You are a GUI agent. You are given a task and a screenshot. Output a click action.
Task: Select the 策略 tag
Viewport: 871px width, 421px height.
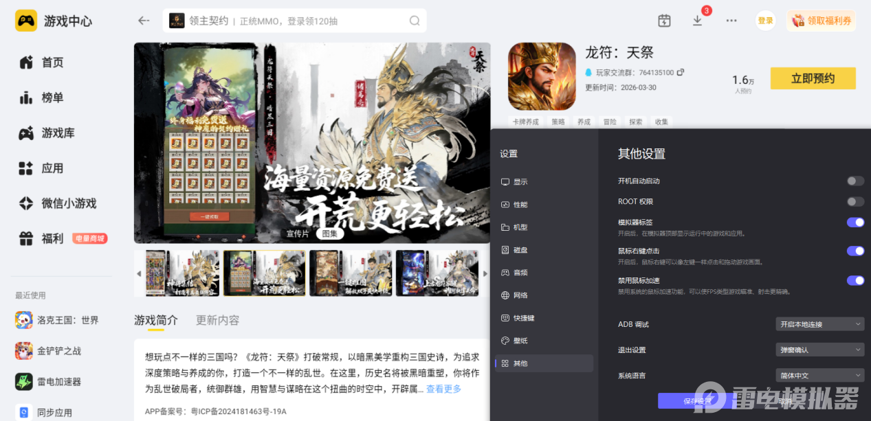coord(558,122)
